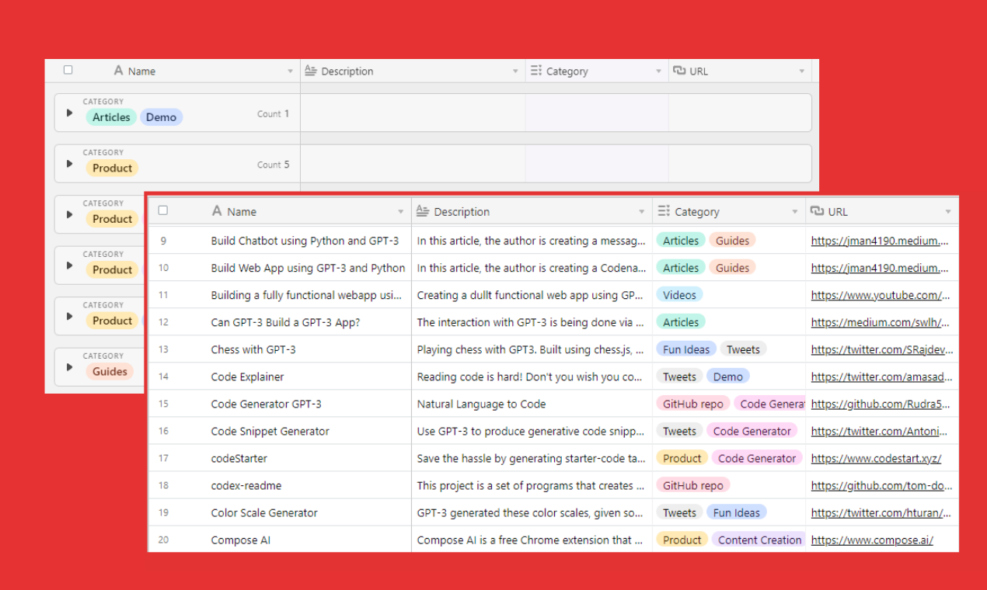Viewport: 987px width, 590px height.
Task: Click GitHub repo tag in codex-readme row
Action: coord(693,485)
